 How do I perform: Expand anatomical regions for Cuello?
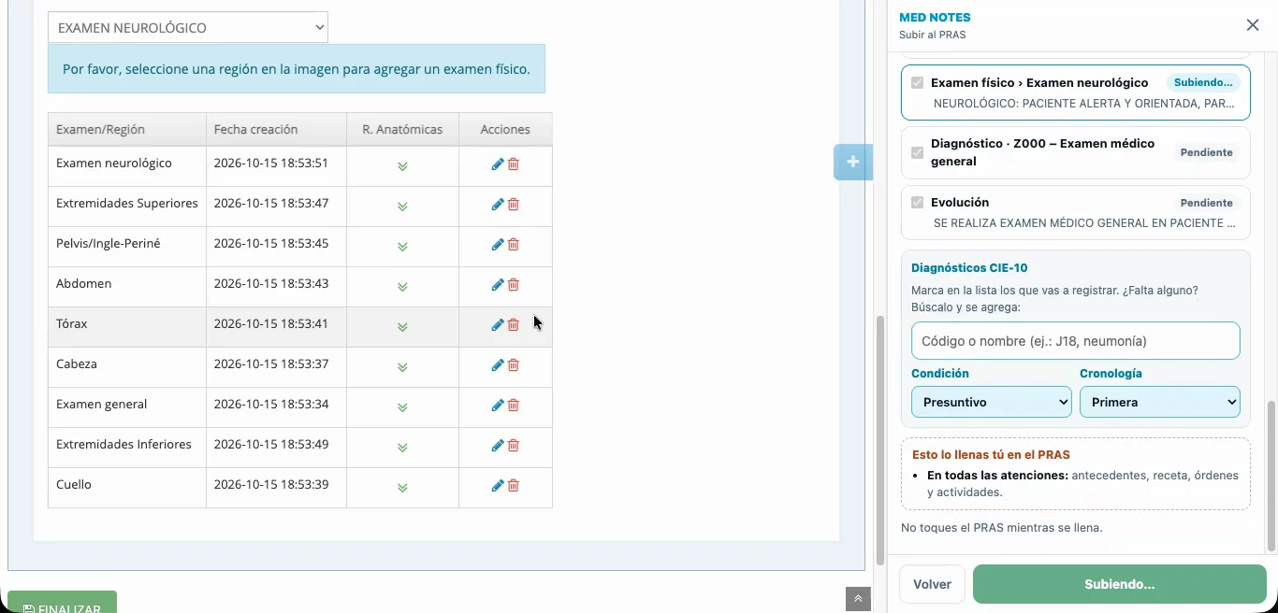tap(402, 488)
